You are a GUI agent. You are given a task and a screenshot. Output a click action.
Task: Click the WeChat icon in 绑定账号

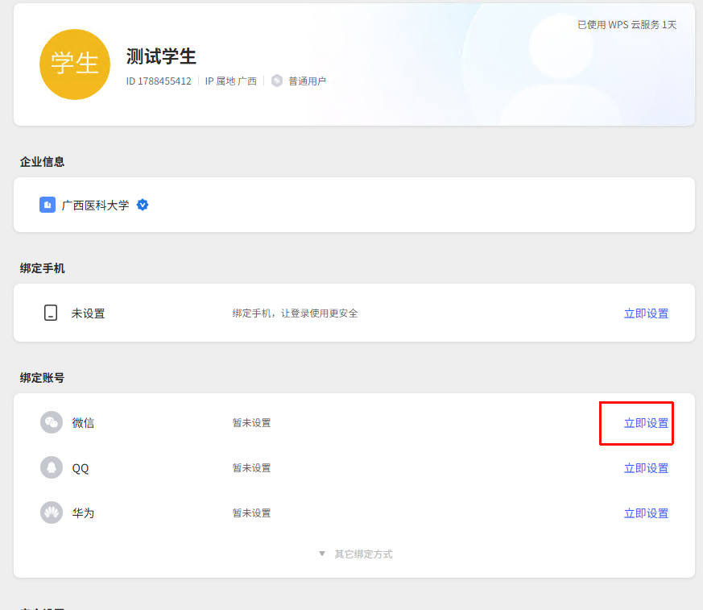52,422
